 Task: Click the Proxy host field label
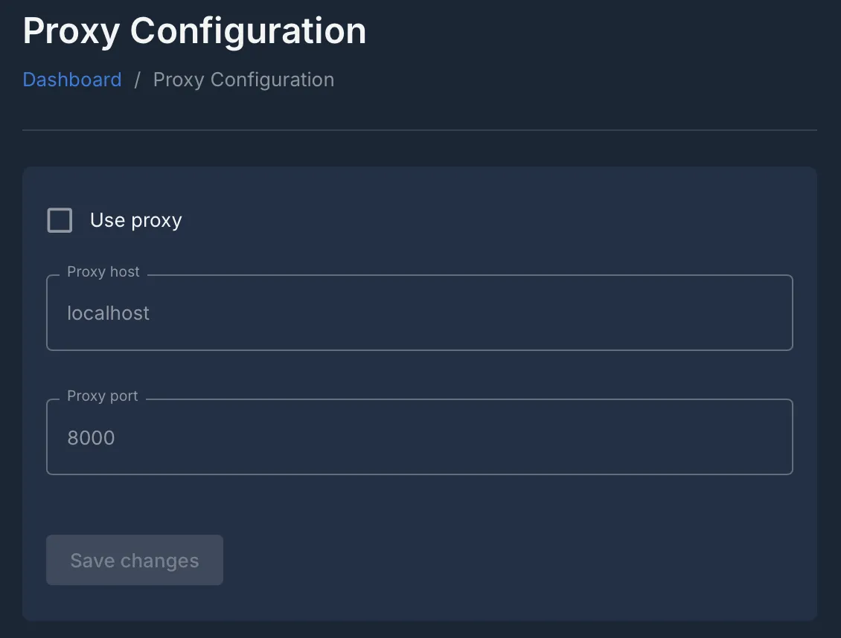click(103, 271)
